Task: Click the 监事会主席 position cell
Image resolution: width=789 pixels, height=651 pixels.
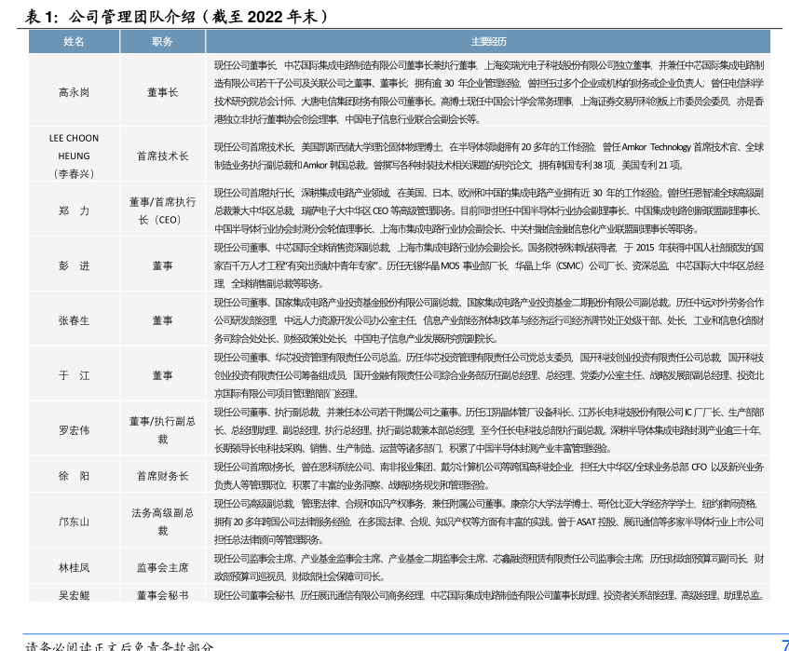Action: [x=162, y=567]
